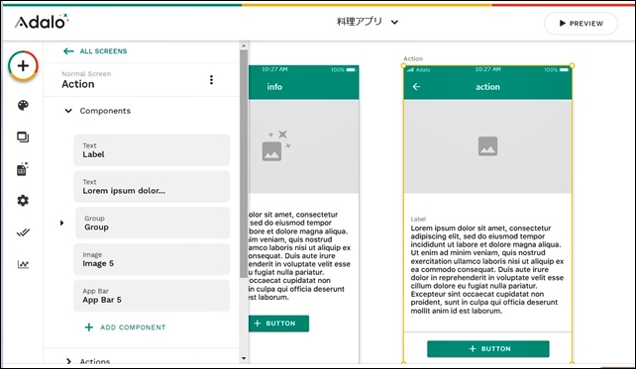Click back arrow in action app bar
This screenshot has height=369, width=636.
coord(416,87)
